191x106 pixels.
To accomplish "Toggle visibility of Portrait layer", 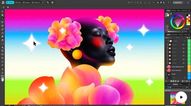I will pos(189,74).
